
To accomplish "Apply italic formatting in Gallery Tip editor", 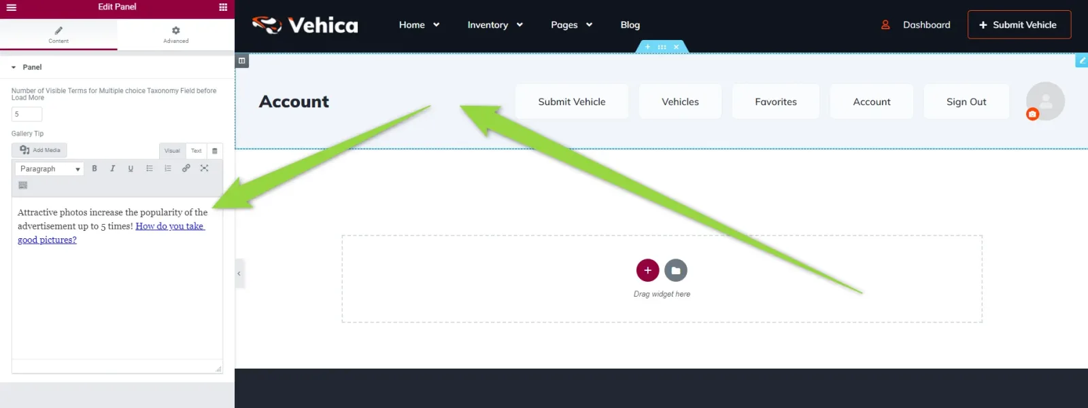I will (x=113, y=168).
